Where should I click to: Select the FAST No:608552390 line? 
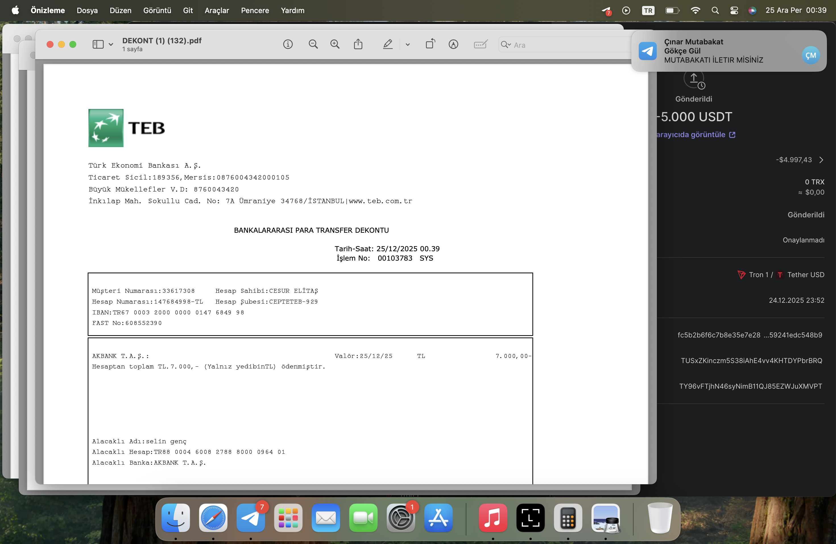click(127, 323)
